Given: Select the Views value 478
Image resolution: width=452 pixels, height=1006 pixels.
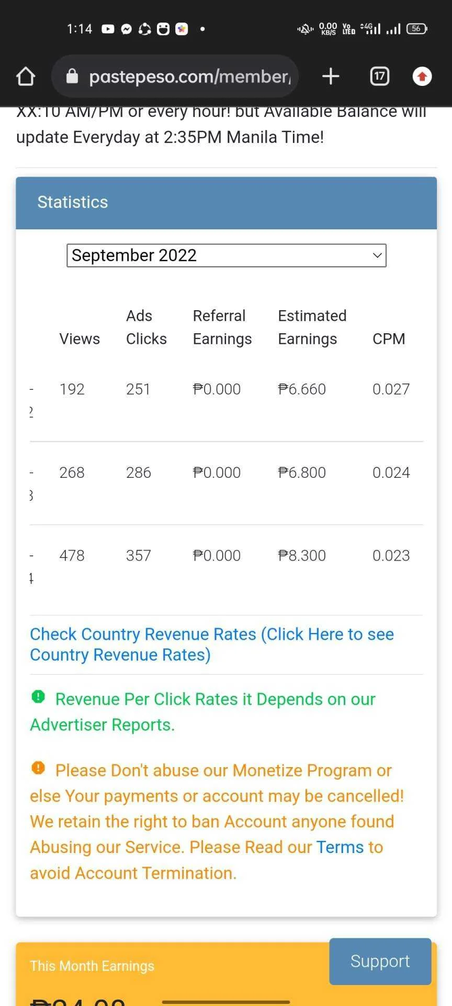Looking at the screenshot, I should coord(72,555).
